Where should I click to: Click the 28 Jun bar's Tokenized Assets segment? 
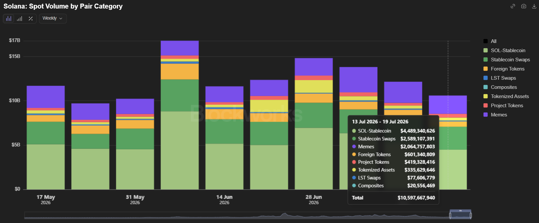313,87
